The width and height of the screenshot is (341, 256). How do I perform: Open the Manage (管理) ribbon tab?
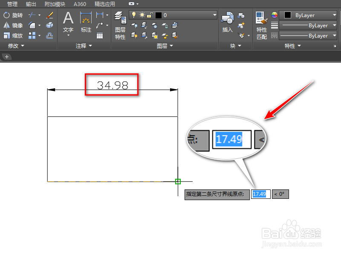click(12, 4)
